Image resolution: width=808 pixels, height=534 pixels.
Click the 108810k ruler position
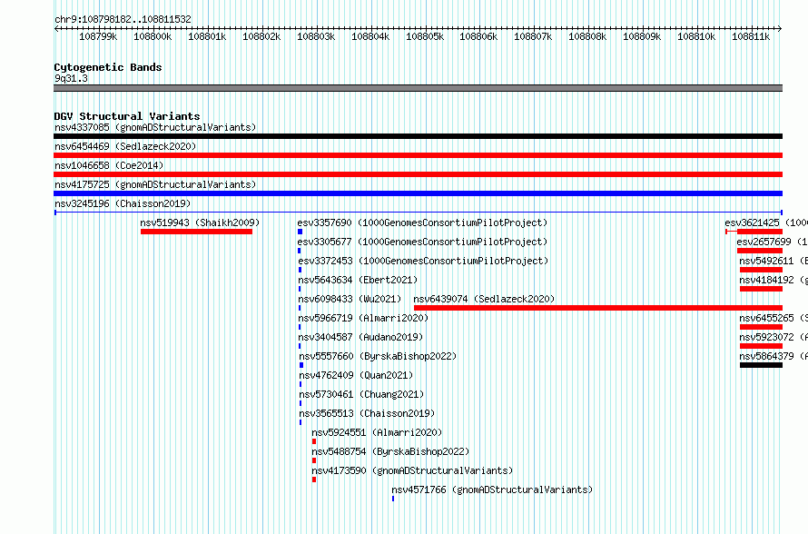(x=696, y=36)
